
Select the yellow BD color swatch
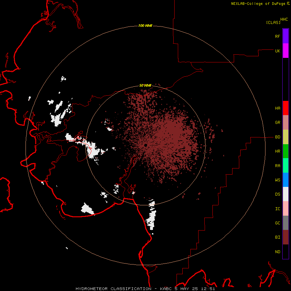[286, 137]
